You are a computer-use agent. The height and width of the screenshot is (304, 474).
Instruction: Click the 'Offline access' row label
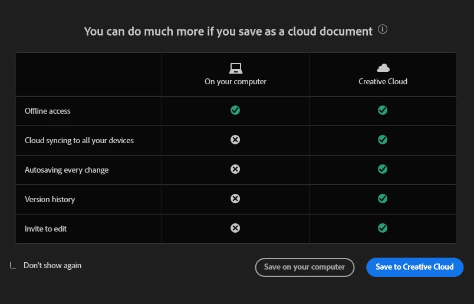pyautogui.click(x=48, y=111)
